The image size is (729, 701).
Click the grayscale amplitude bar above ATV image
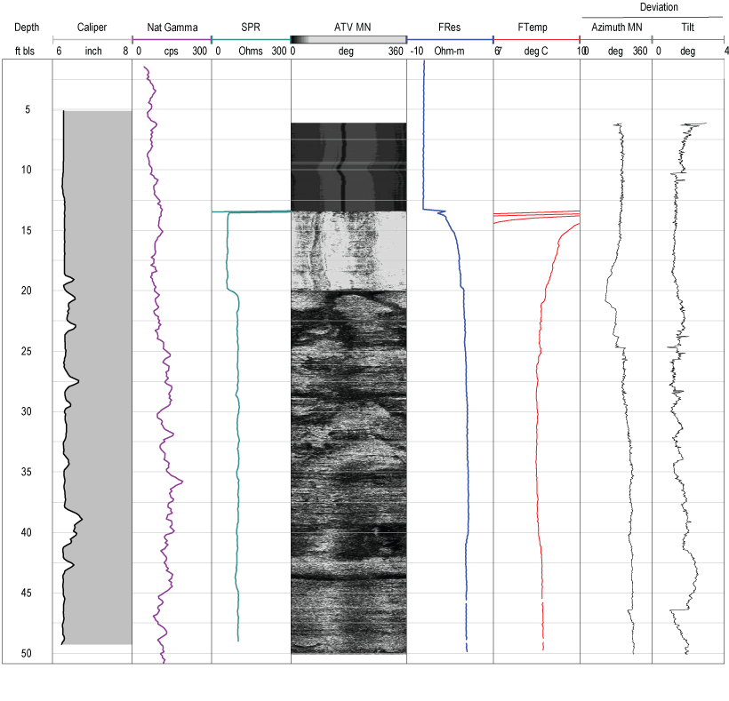(x=347, y=40)
